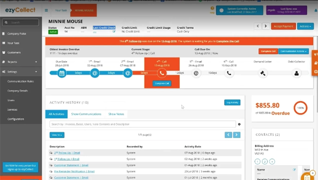Go to next activity page

(x=237, y=135)
